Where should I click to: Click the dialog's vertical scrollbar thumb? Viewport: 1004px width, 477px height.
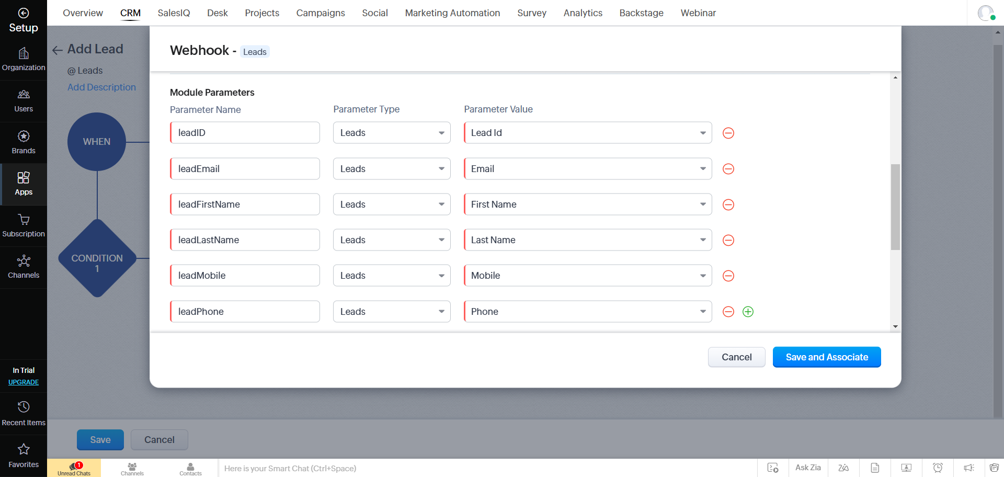895,207
